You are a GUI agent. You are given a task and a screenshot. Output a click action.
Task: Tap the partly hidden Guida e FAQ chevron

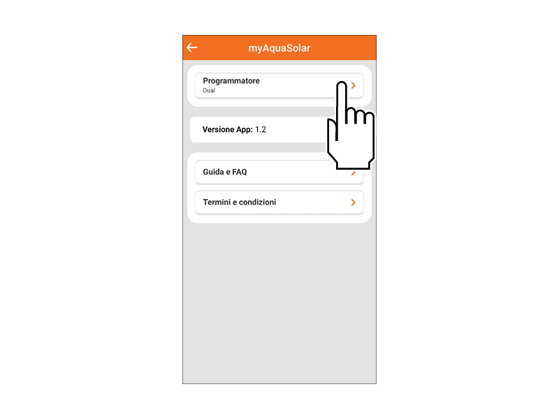tap(354, 173)
